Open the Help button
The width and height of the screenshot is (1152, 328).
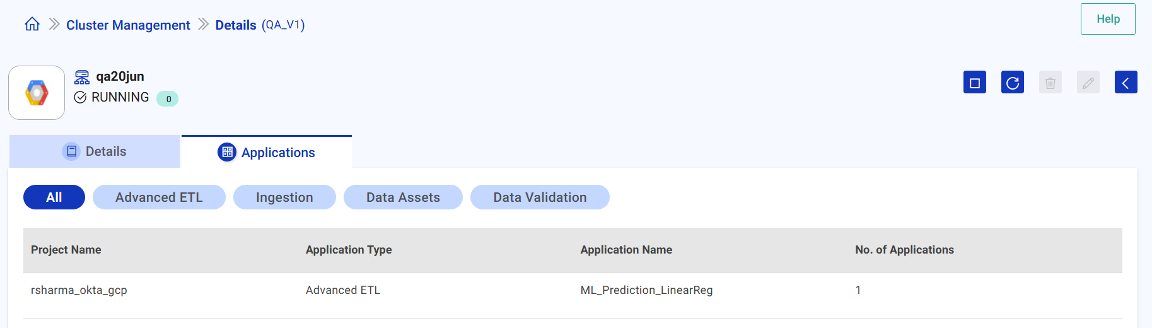(1107, 19)
